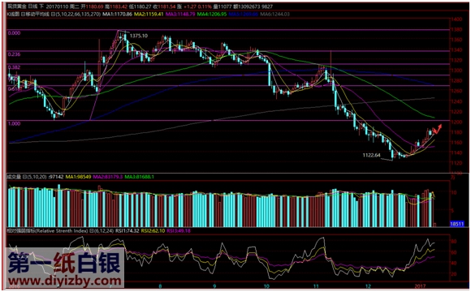Click the RSI1:74.32 value label

(128, 231)
